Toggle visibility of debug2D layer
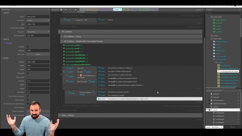The height and width of the screenshot is (136, 242). (209, 94)
